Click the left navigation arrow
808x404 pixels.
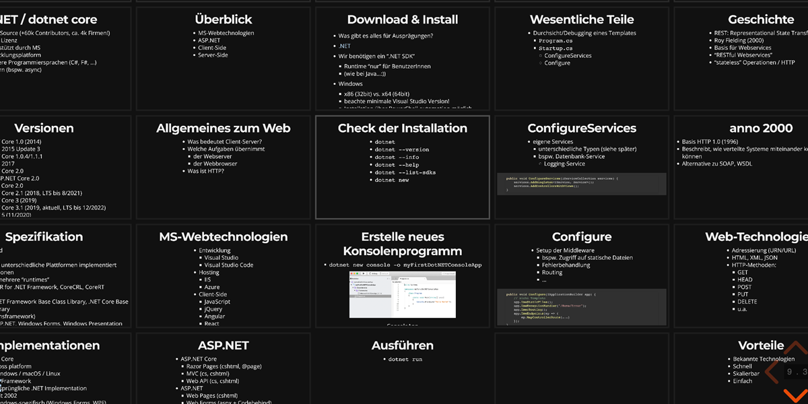[773, 371]
